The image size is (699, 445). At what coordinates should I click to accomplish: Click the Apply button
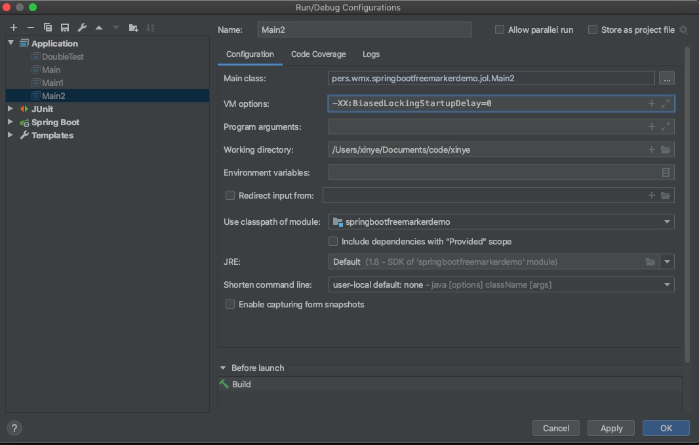click(x=611, y=428)
